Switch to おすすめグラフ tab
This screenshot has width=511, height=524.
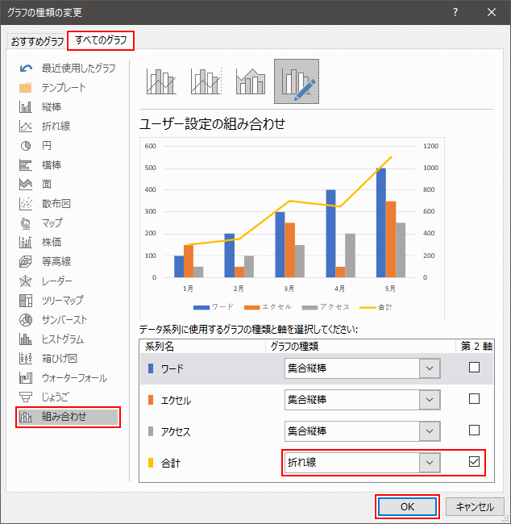[x=37, y=41]
